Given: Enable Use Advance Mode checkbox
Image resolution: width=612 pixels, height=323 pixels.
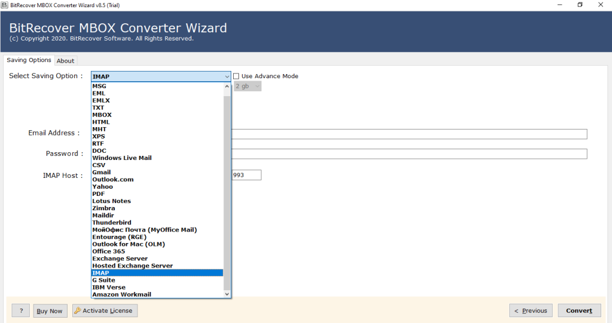Looking at the screenshot, I should pyautogui.click(x=236, y=76).
